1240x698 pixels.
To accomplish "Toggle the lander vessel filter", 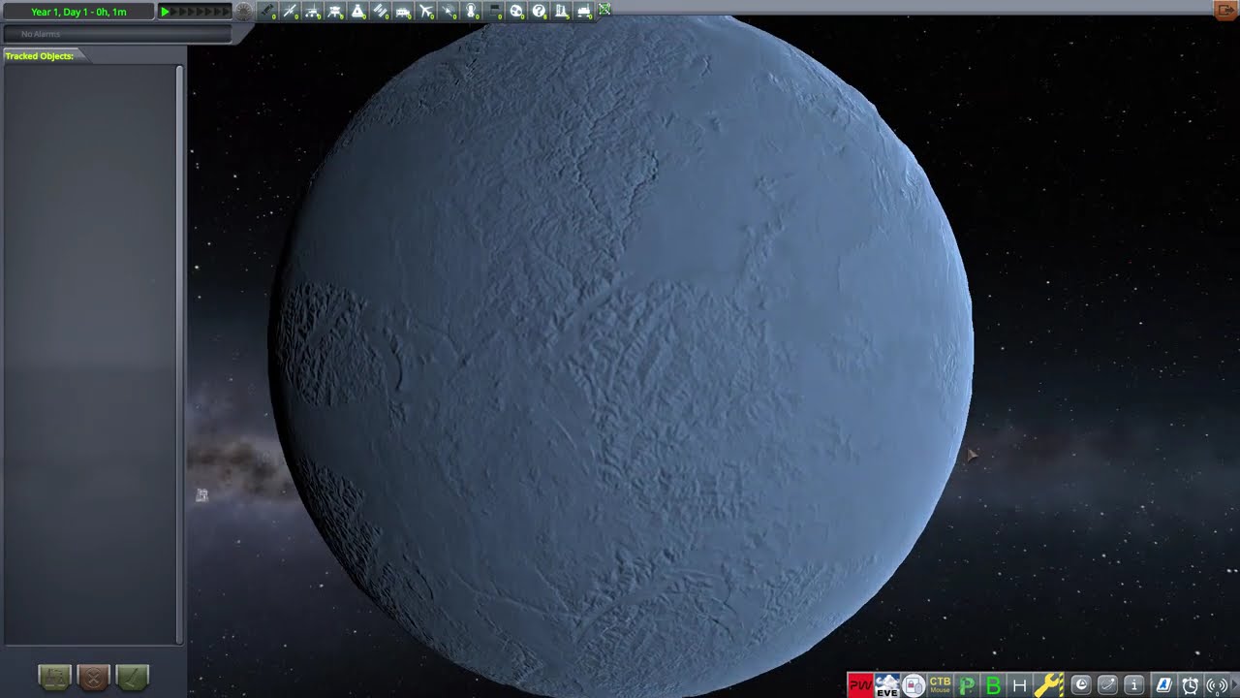I will [335, 12].
